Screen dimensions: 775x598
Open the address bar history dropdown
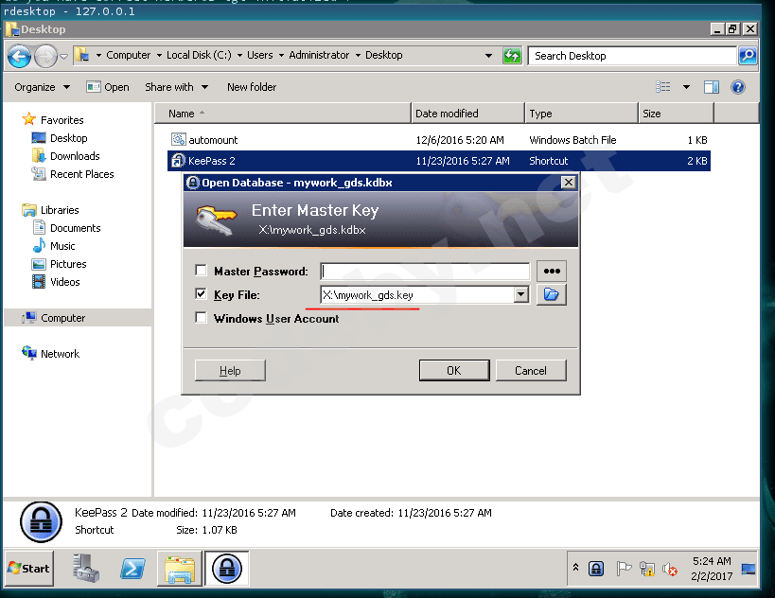click(x=488, y=55)
